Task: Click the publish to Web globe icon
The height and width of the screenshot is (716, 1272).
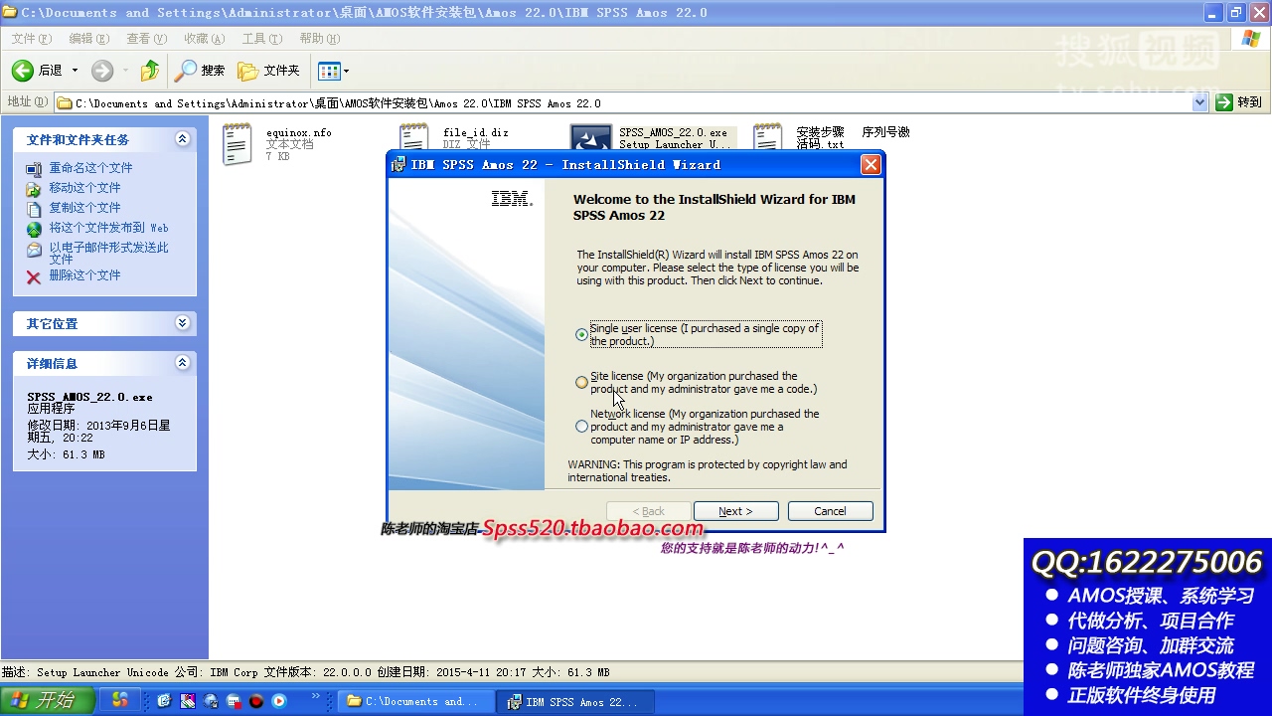Action: [x=34, y=229]
